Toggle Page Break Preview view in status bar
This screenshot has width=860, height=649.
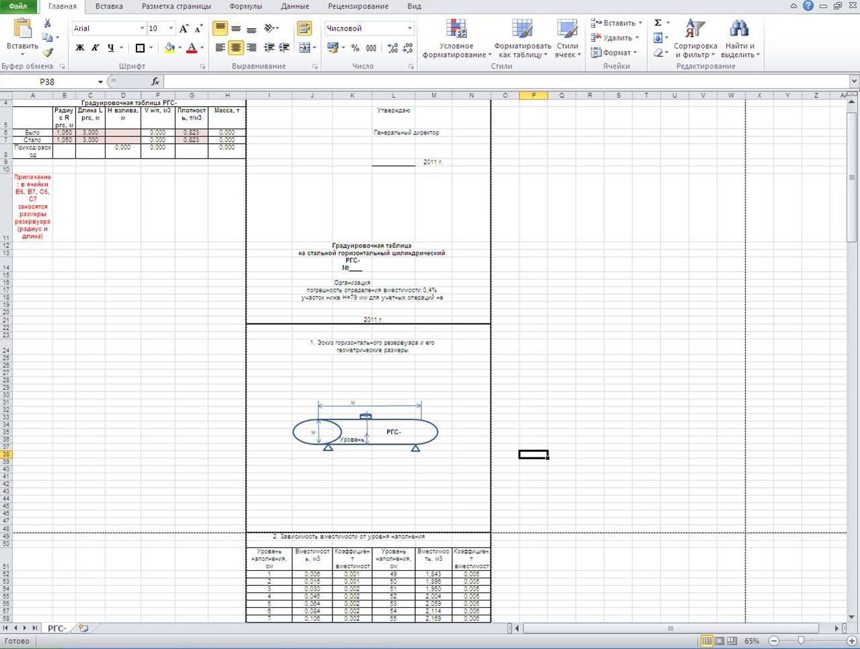(x=732, y=641)
